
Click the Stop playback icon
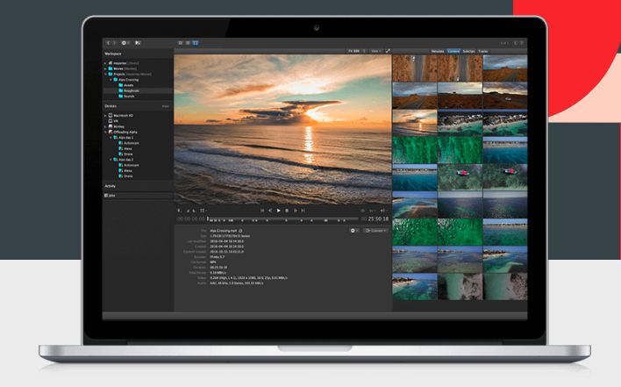pyautogui.click(x=288, y=211)
